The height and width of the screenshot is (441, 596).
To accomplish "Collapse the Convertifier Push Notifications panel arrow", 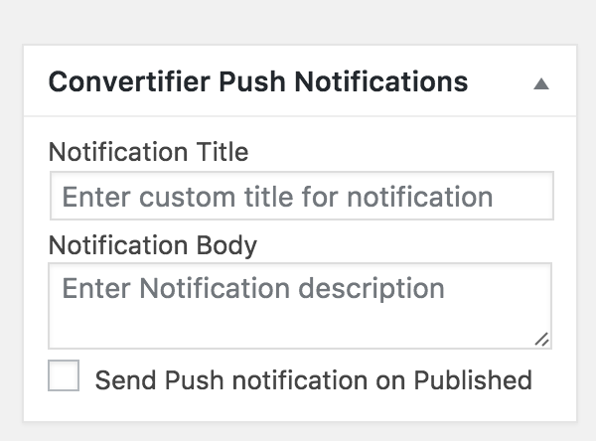I will pos(541,83).
